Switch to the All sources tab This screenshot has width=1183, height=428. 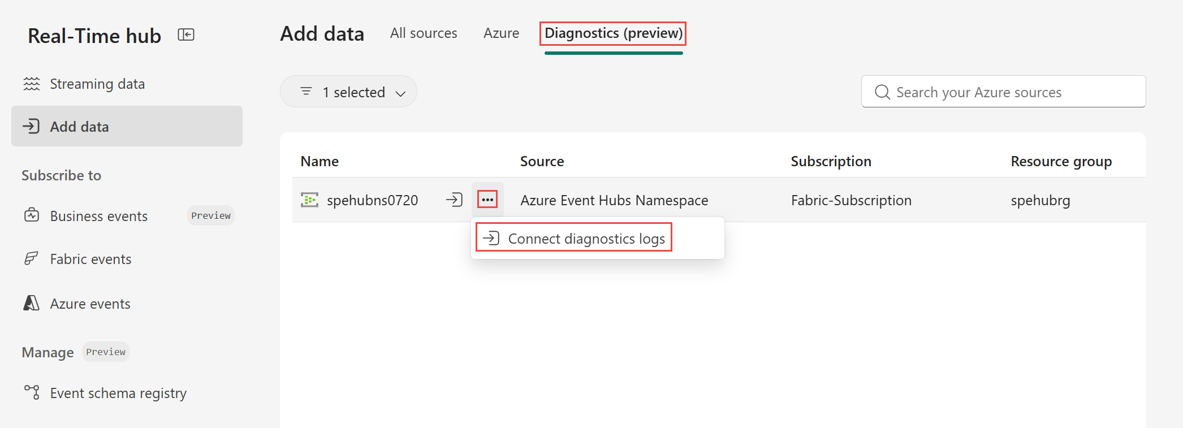(x=424, y=33)
